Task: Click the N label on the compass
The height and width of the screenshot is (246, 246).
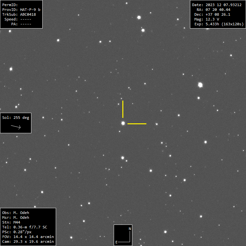Action: click(x=130, y=229)
